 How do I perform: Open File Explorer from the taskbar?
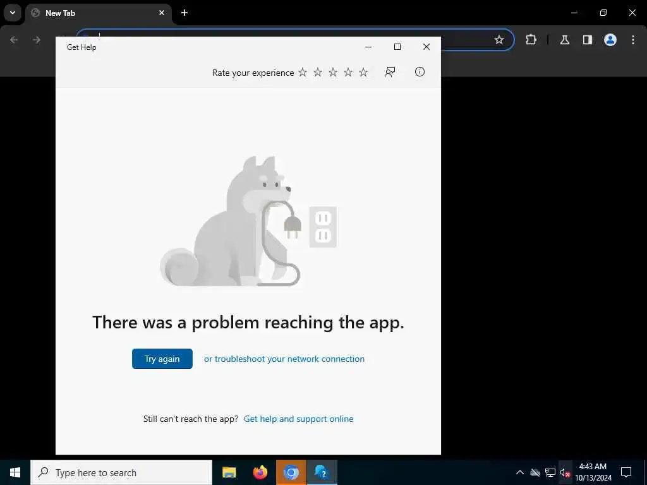(x=229, y=472)
